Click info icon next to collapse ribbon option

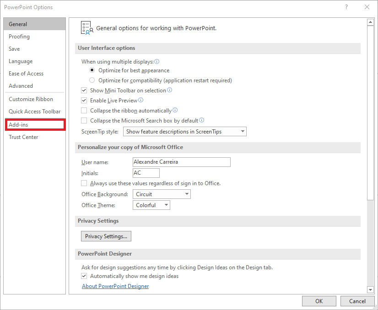click(x=175, y=110)
